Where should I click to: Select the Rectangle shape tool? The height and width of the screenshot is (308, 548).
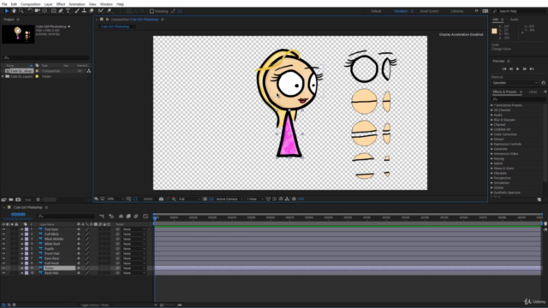(x=53, y=11)
